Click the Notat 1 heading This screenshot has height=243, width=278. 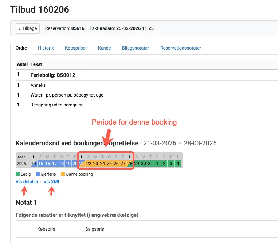point(26,203)
